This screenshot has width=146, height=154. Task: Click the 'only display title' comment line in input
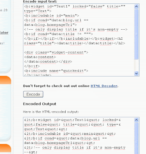point(76,30)
